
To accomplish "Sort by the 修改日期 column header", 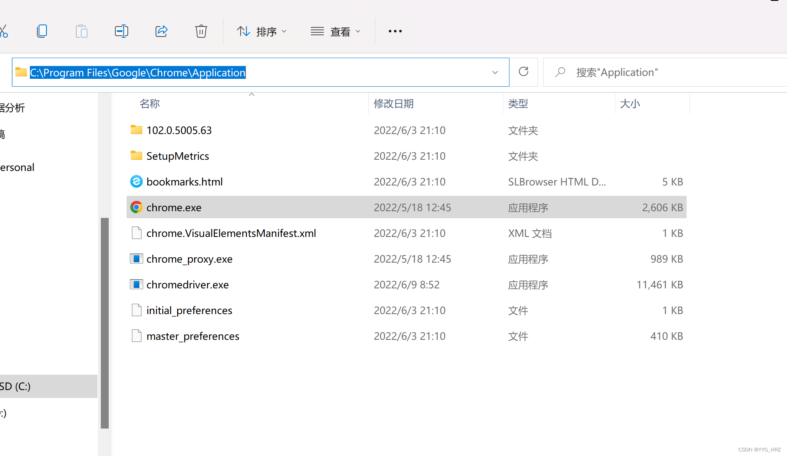I will coord(394,104).
